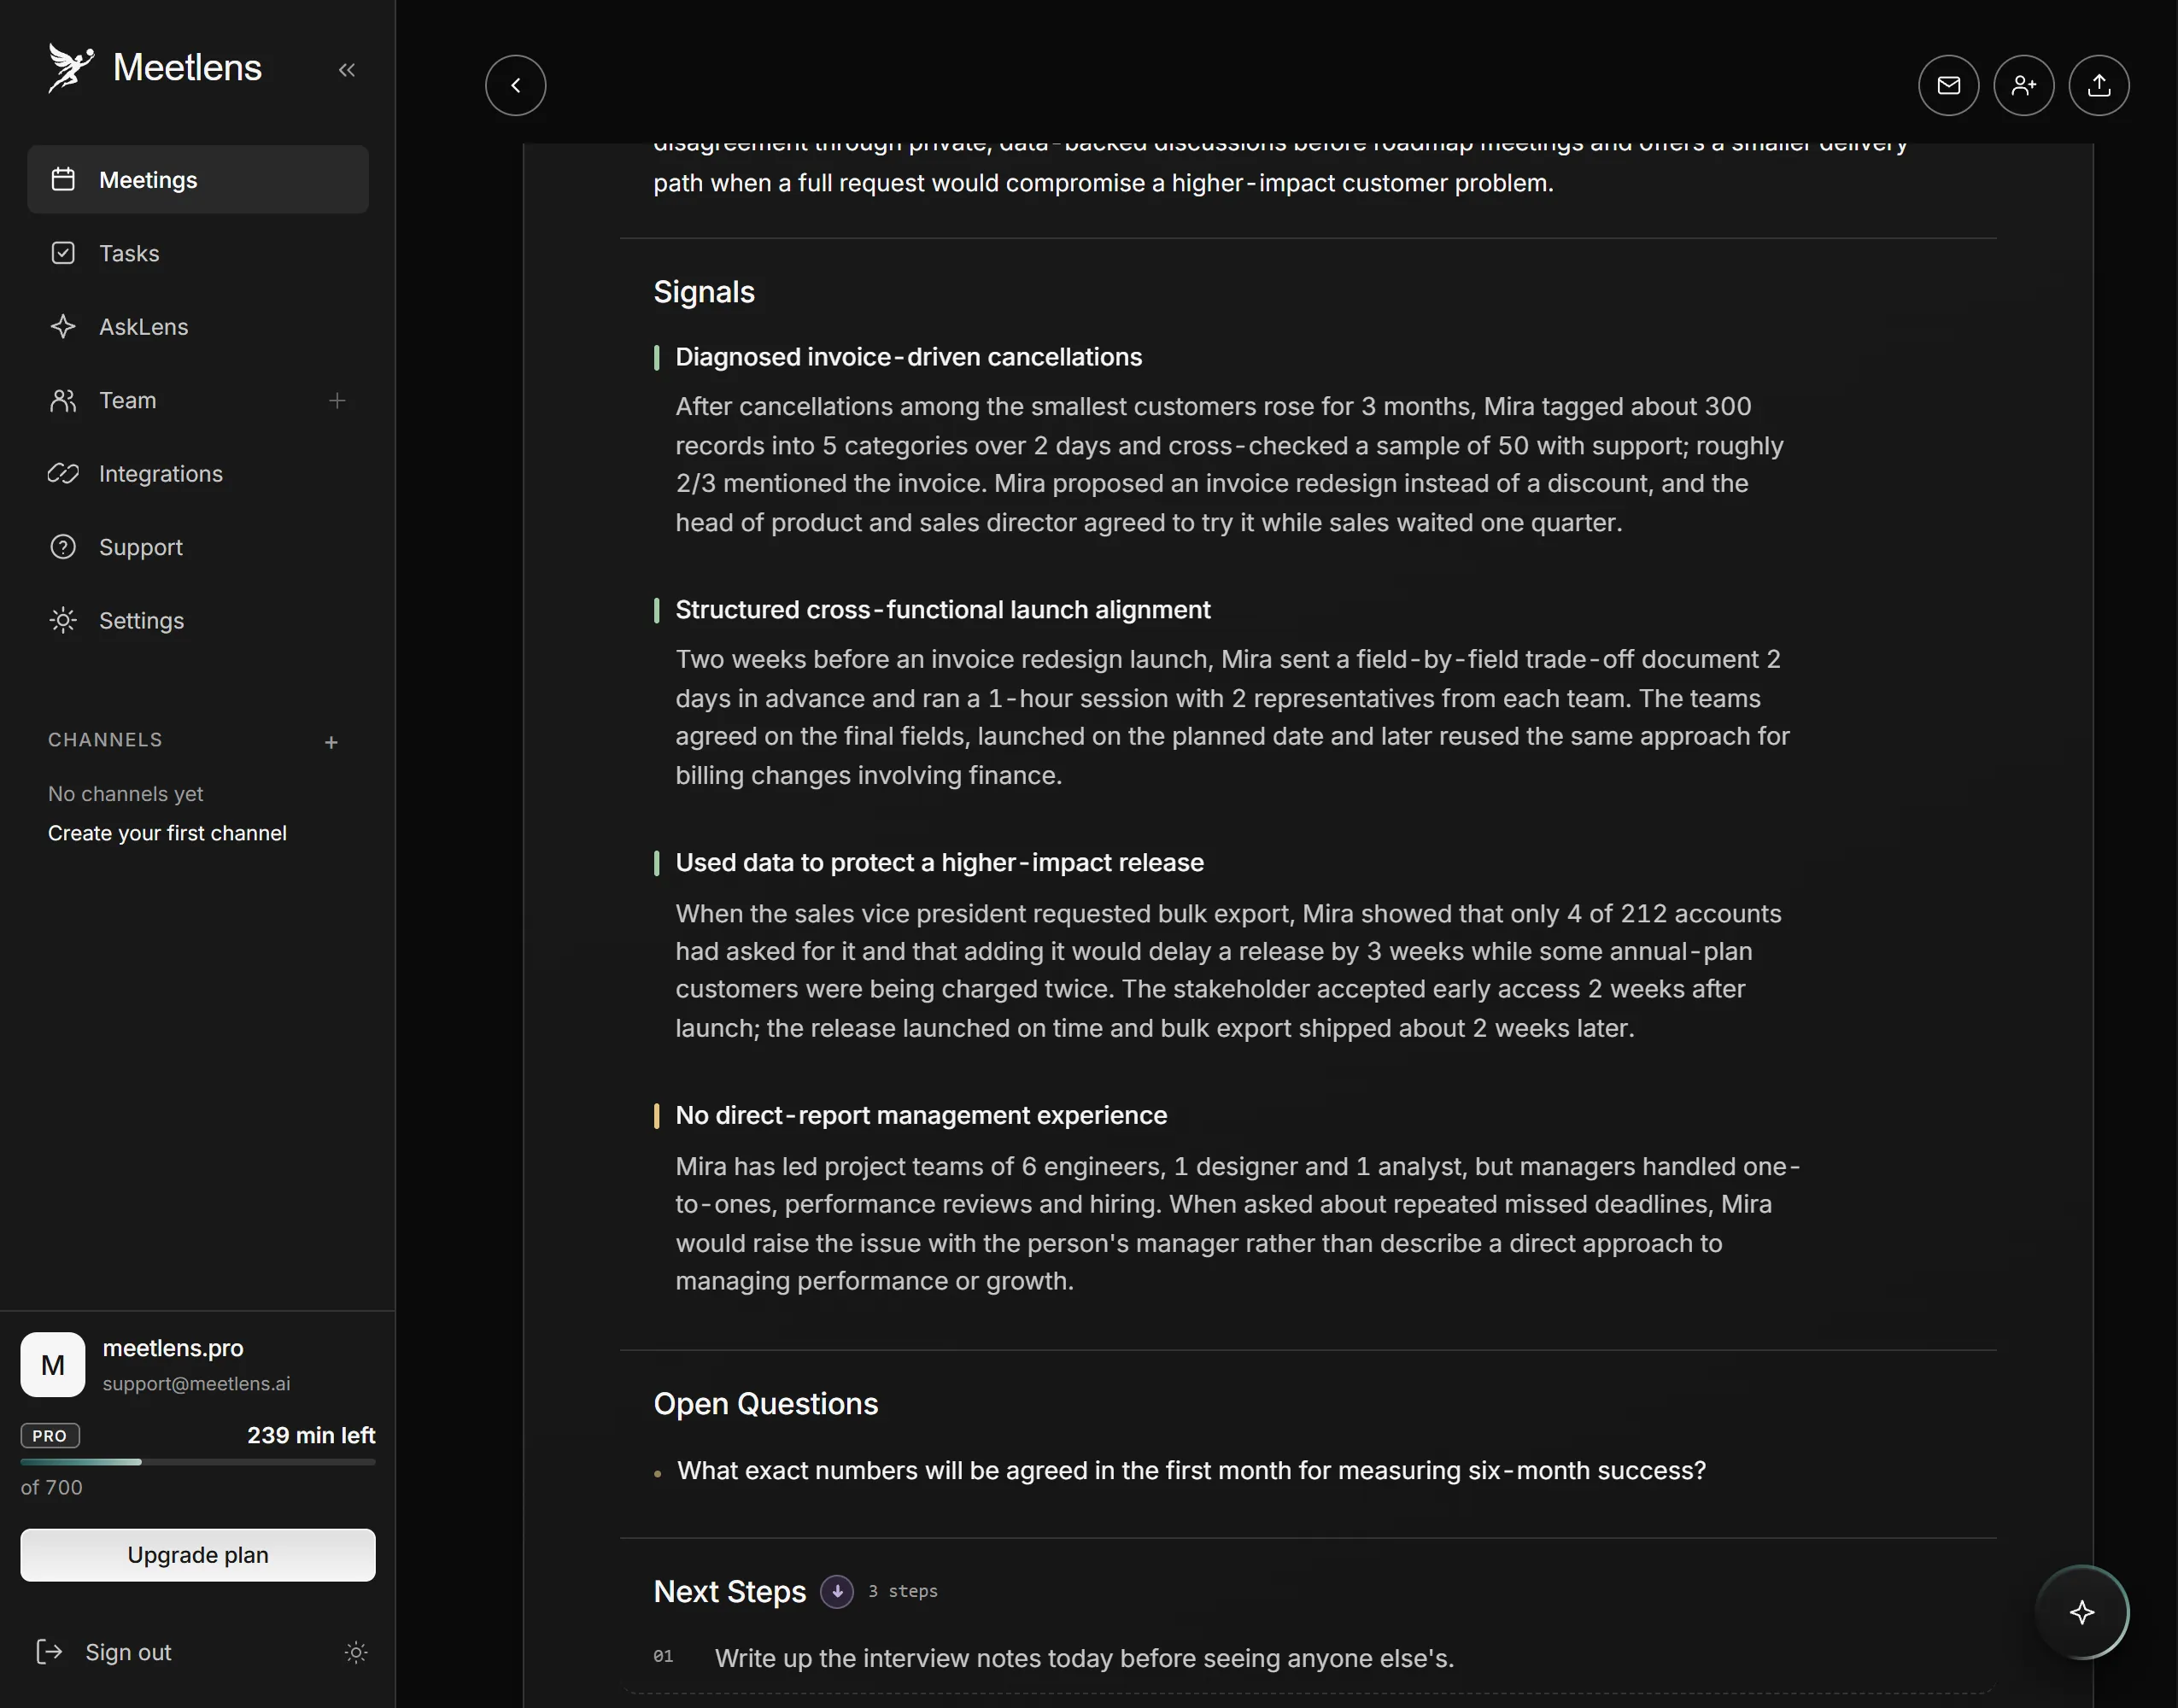Click the six-month success open question
Image resolution: width=2178 pixels, height=1708 pixels.
[1191, 1471]
